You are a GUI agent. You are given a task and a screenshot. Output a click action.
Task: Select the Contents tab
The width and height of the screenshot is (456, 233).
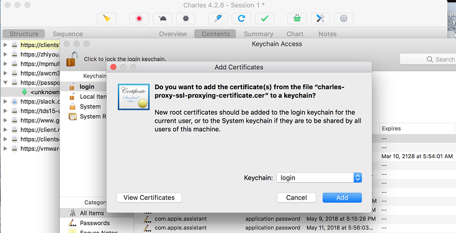pyautogui.click(x=215, y=33)
